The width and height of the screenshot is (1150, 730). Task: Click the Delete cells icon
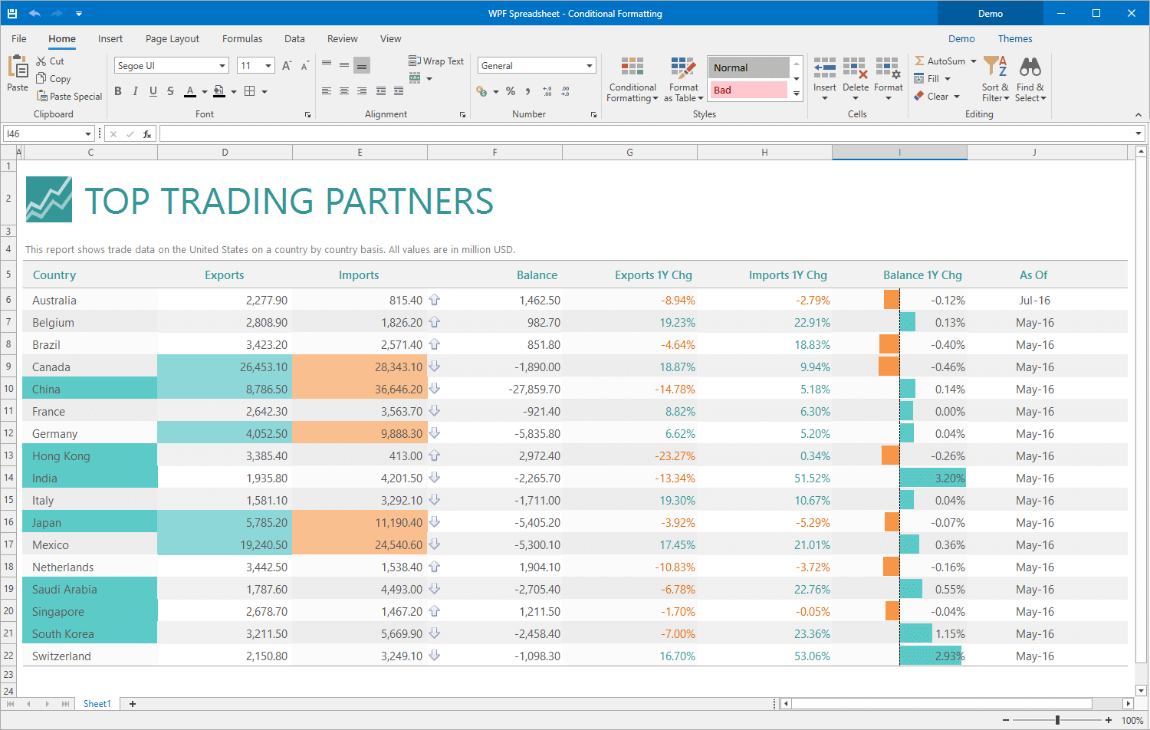tap(856, 67)
